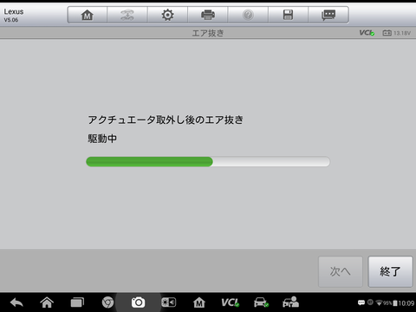This screenshot has height=312, width=416.
Task: Tap the エア抜き title bar text
Action: 208,33
